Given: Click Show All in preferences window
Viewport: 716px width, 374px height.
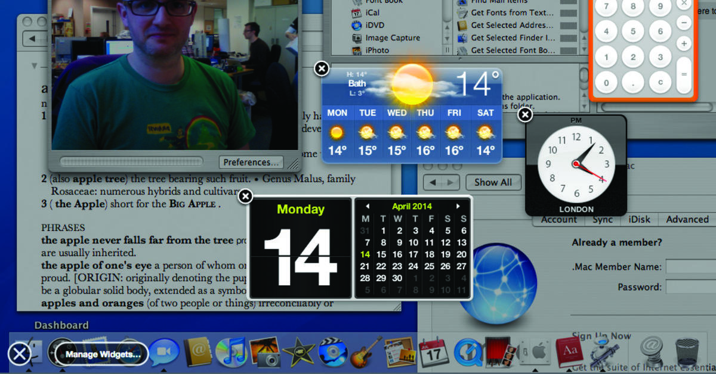Looking at the screenshot, I should (493, 182).
